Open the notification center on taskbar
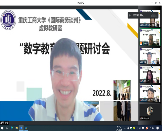This screenshot has width=162, height=131. tap(158, 128)
